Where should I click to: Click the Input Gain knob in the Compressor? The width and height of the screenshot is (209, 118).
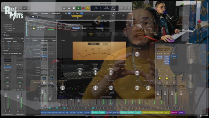(x=62, y=88)
